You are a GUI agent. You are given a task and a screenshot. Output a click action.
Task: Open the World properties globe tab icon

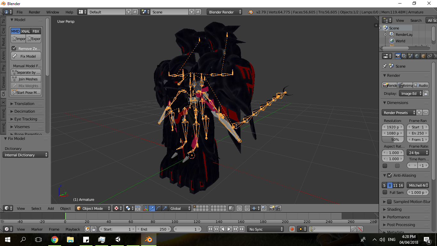[x=417, y=56]
